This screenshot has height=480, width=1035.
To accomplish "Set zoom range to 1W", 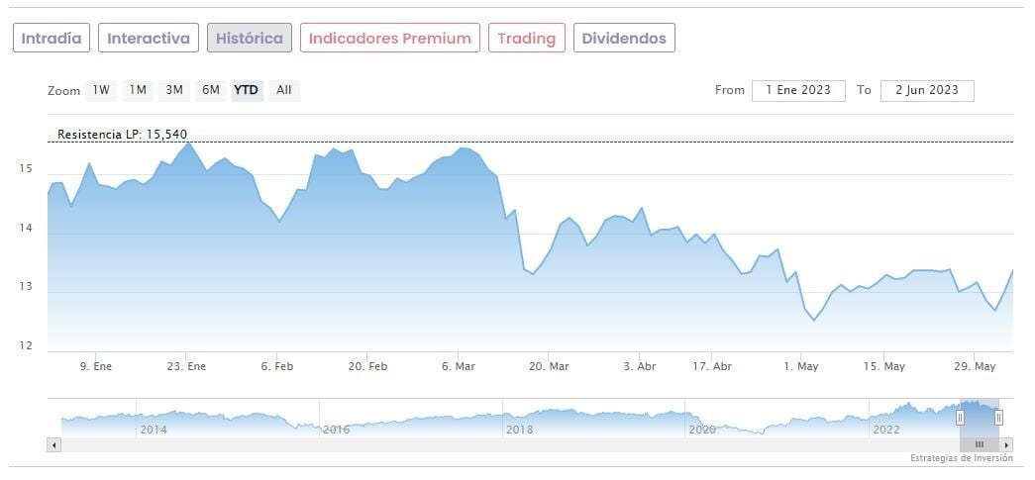I will click(101, 90).
